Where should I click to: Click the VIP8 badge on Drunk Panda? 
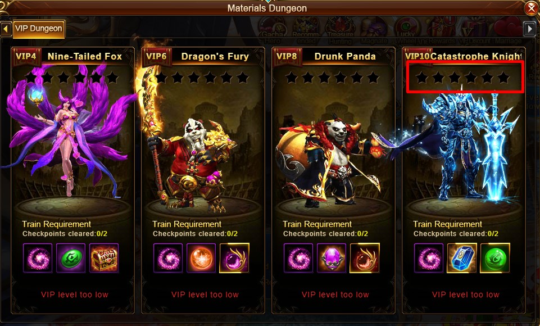(287, 56)
